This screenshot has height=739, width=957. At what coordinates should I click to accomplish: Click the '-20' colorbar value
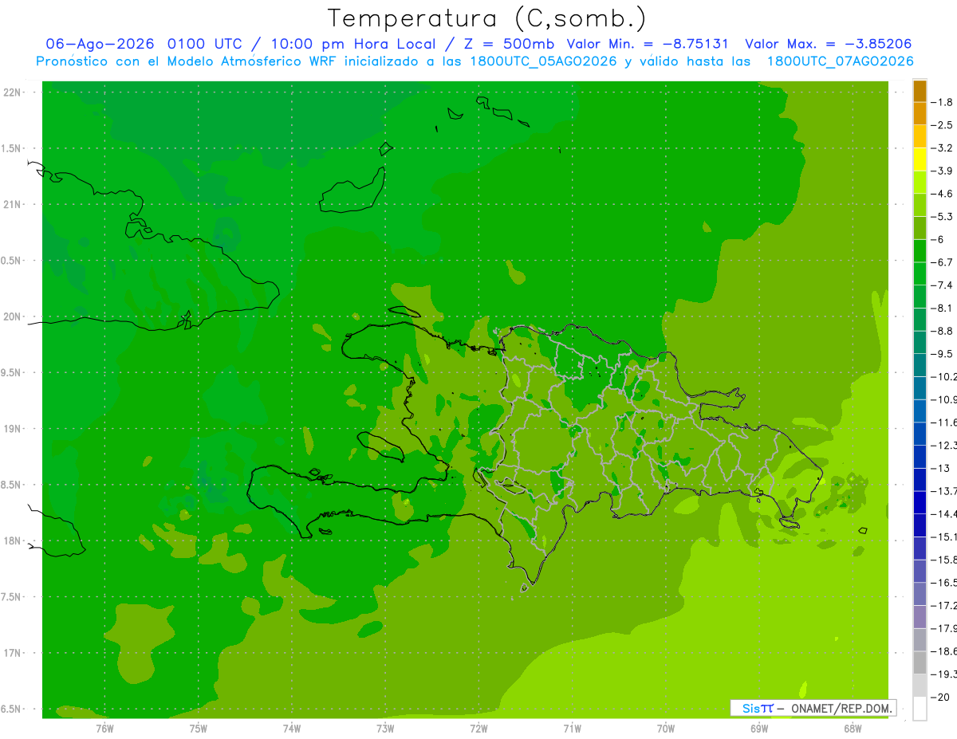click(940, 697)
